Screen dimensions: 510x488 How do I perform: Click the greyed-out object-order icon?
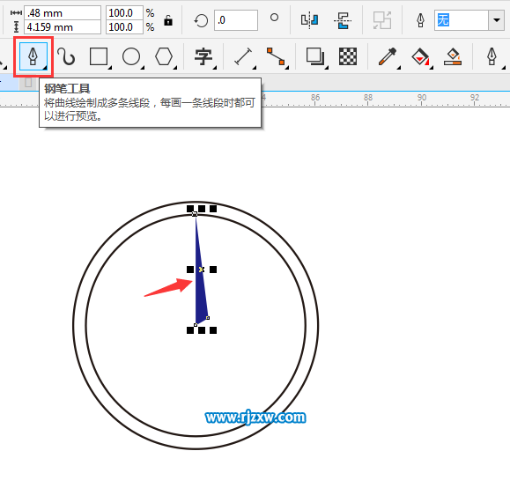tap(382, 20)
